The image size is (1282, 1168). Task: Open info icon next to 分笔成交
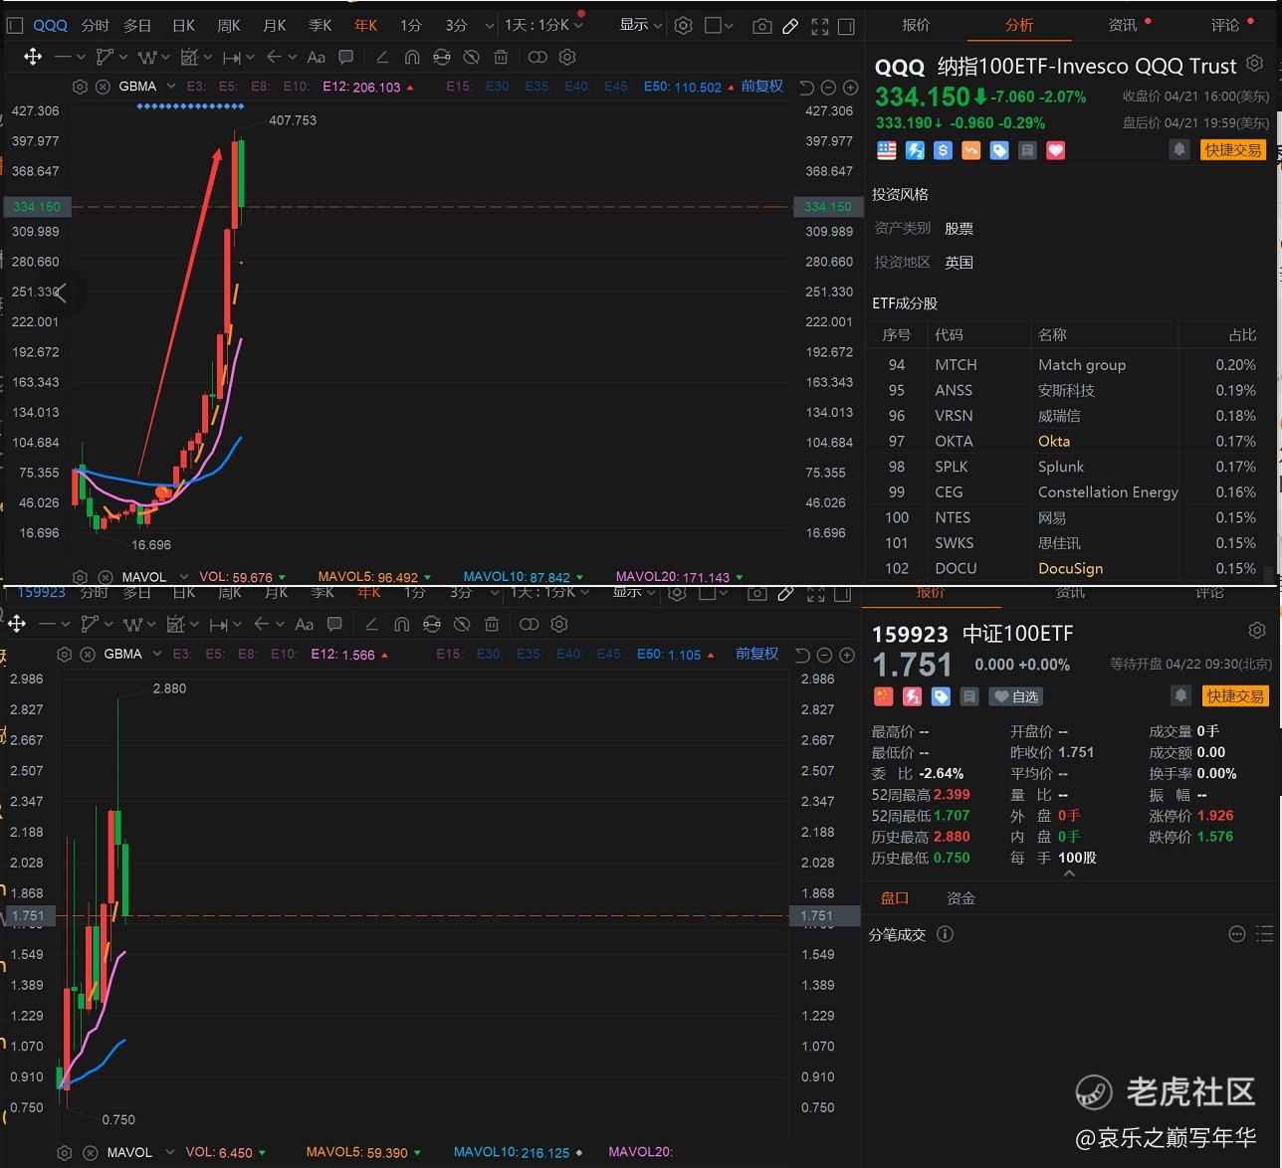point(946,934)
